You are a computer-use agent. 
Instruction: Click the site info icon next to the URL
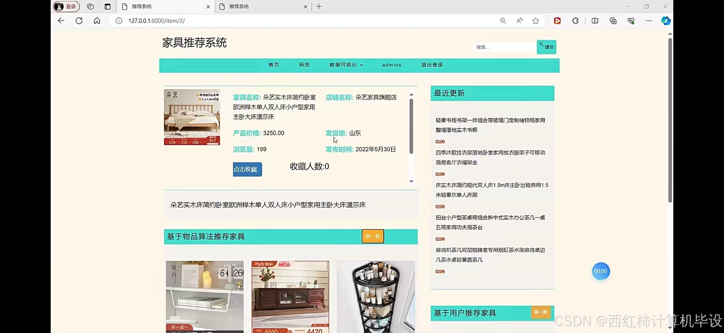[119, 21]
